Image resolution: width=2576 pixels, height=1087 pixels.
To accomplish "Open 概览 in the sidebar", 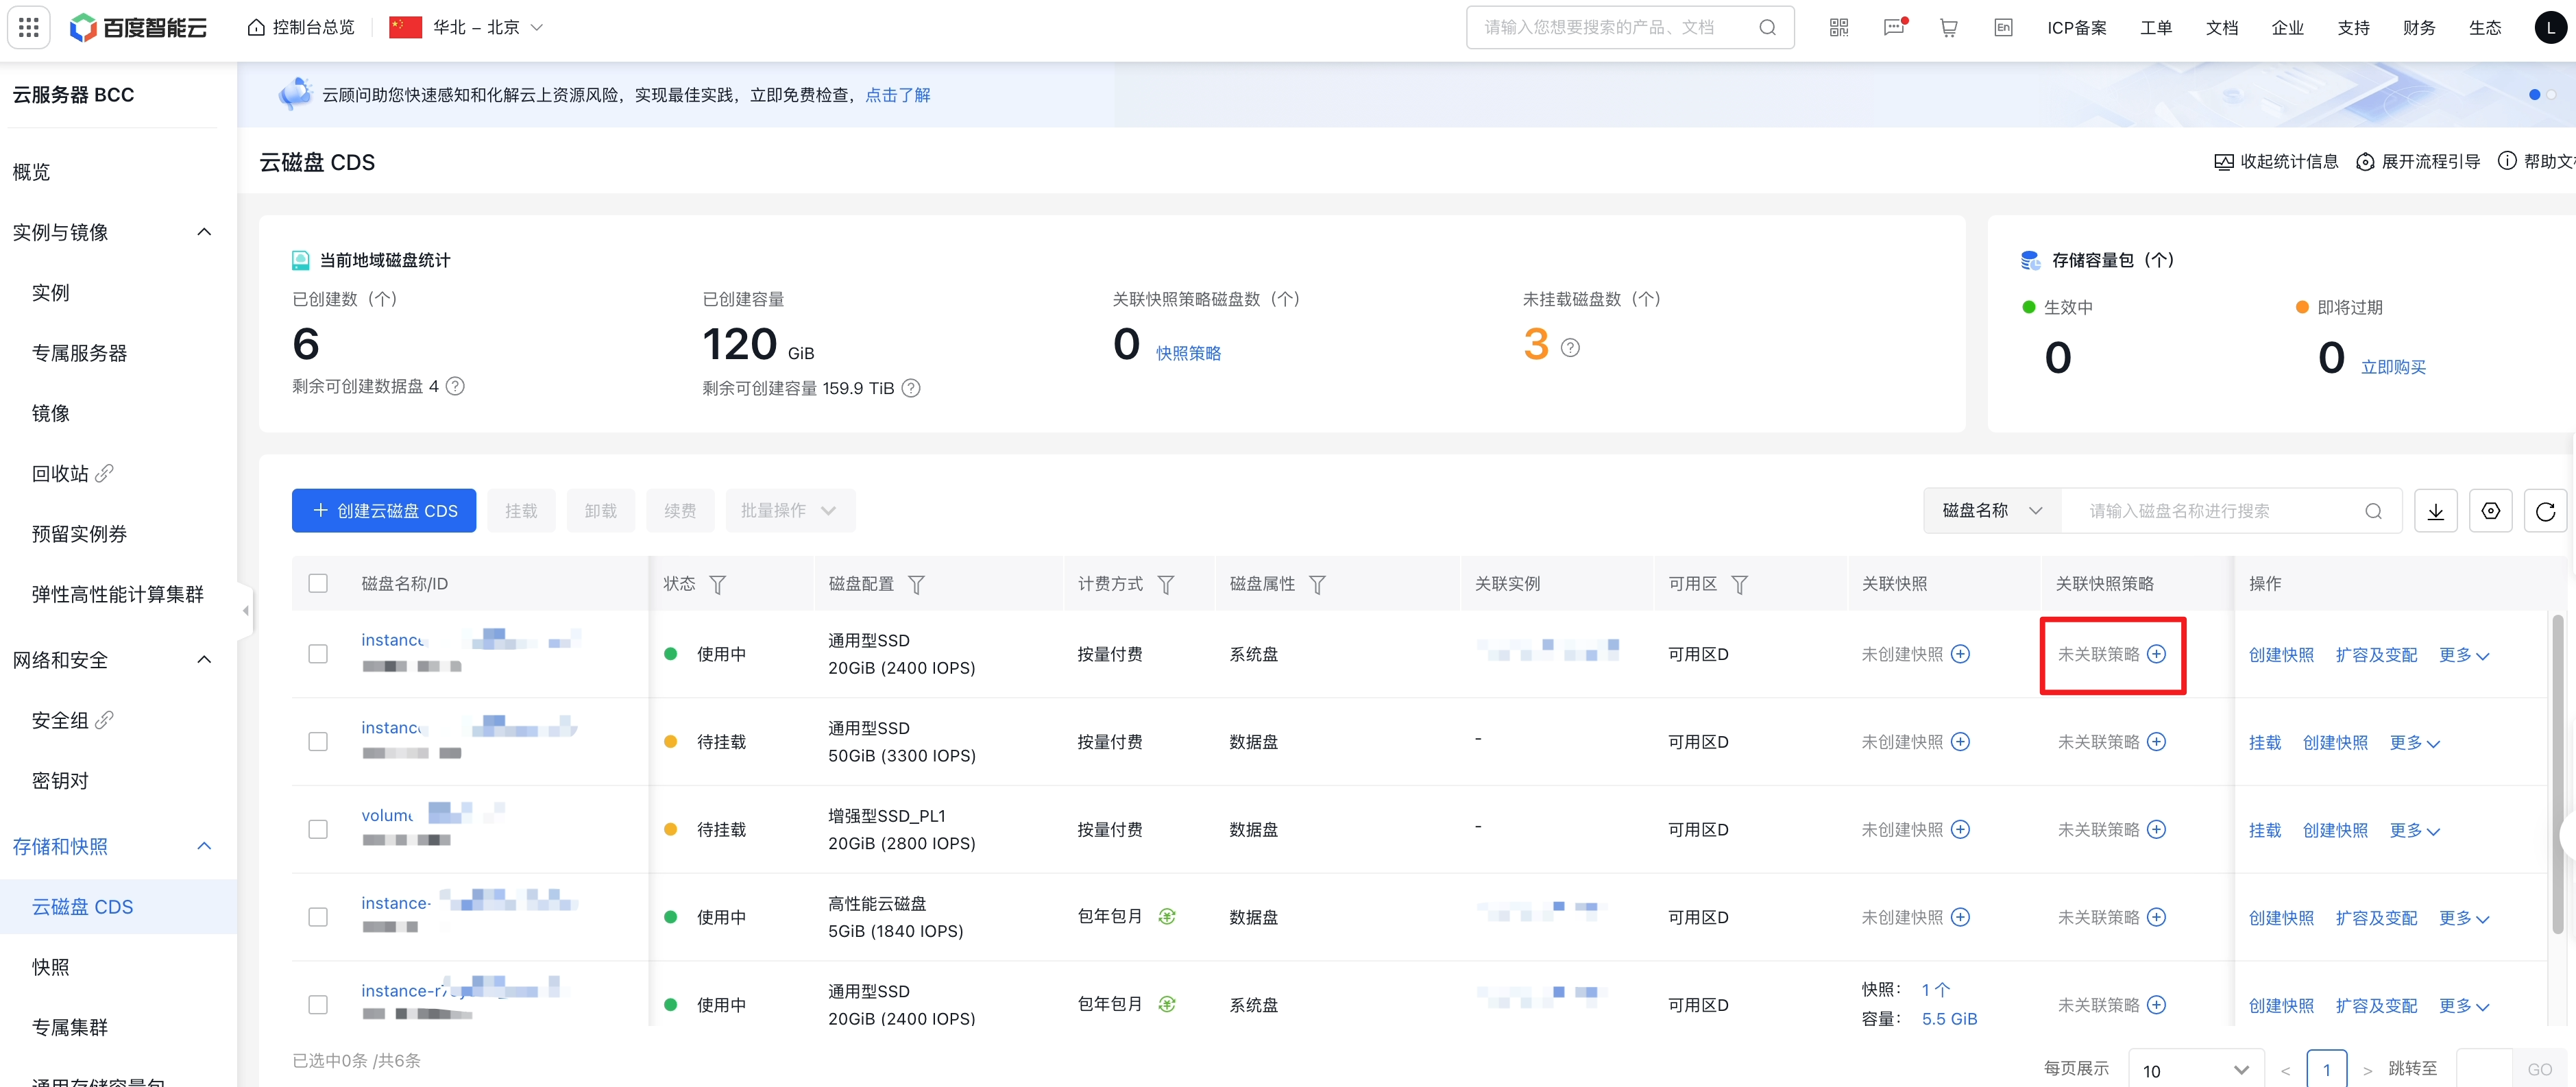I will 31,172.
